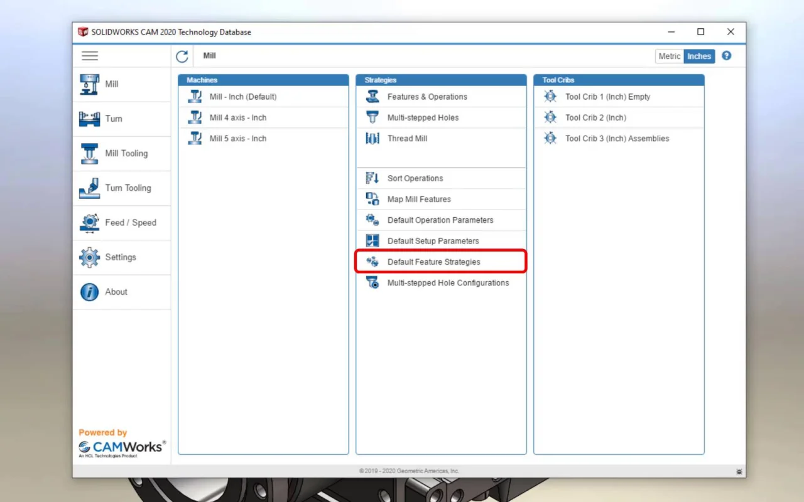
Task: Open the Turn section label in sidebar
Action: [114, 119]
